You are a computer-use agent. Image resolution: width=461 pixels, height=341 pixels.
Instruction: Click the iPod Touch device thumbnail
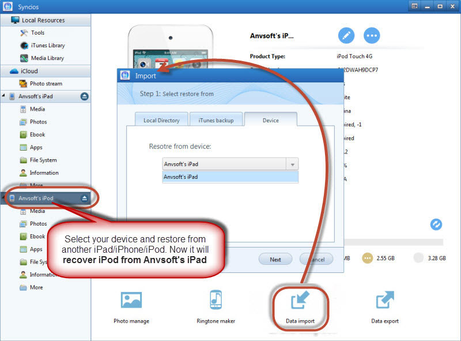pyautogui.click(x=170, y=47)
